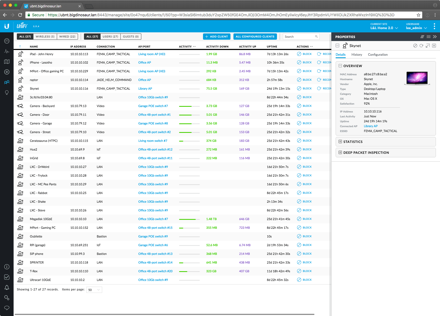Open the Settings gears icon
This screenshot has width=440, height=316.
(x=7, y=298)
